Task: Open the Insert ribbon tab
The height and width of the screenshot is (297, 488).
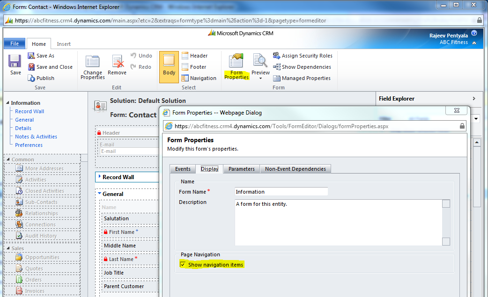Action: pyautogui.click(x=64, y=44)
